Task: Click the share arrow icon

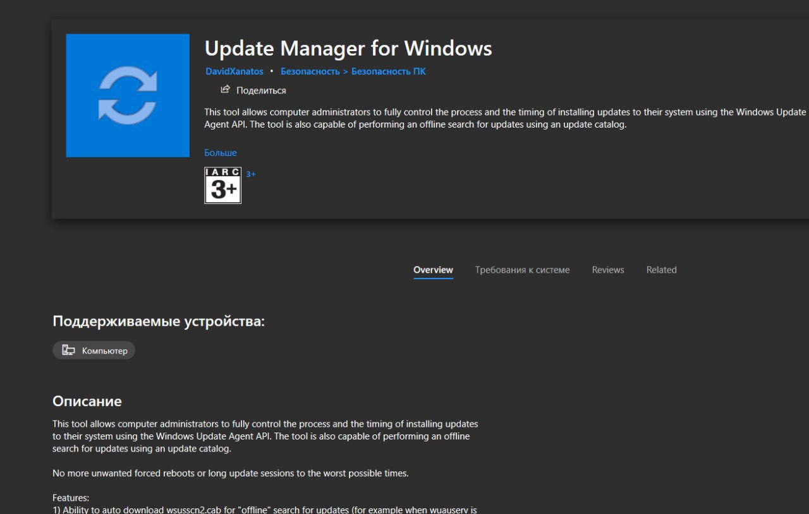Action: [x=225, y=90]
